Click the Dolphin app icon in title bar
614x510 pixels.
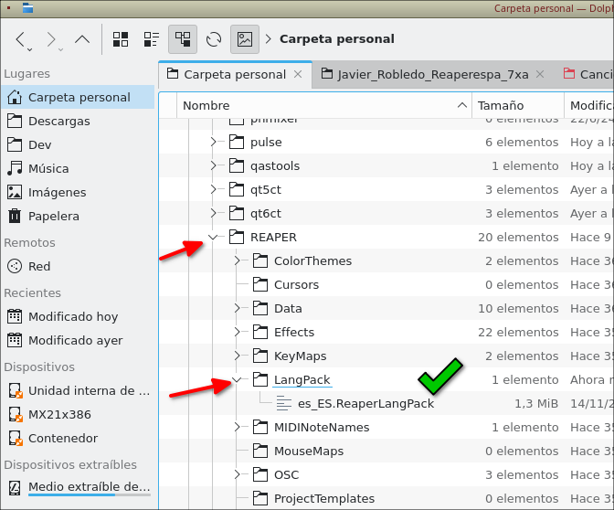pos(27,8)
